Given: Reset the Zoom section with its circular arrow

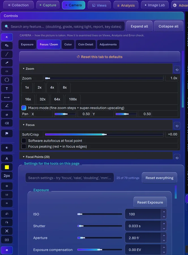Looking at the screenshot, I should tap(177, 70).
